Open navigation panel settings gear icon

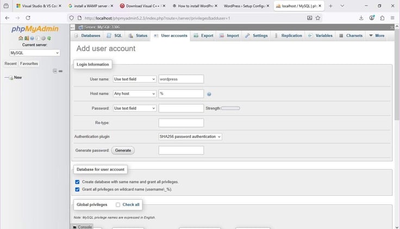(x=43, y=38)
